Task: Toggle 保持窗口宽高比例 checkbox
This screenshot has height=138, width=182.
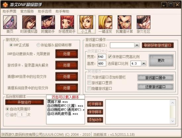Action: click(110, 57)
